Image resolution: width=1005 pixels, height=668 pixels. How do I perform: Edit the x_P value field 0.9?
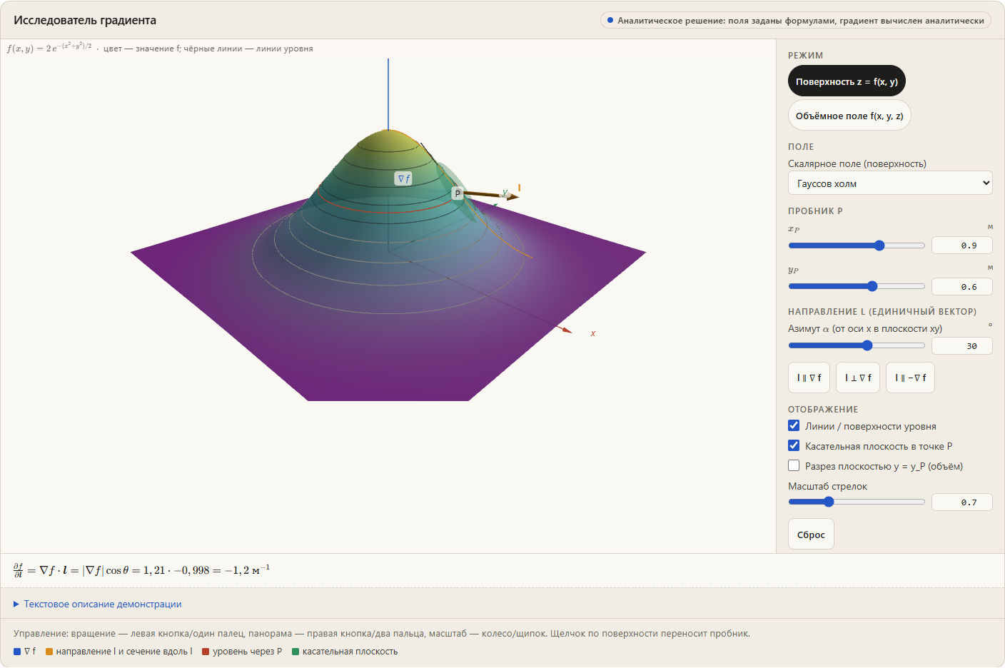click(x=962, y=246)
